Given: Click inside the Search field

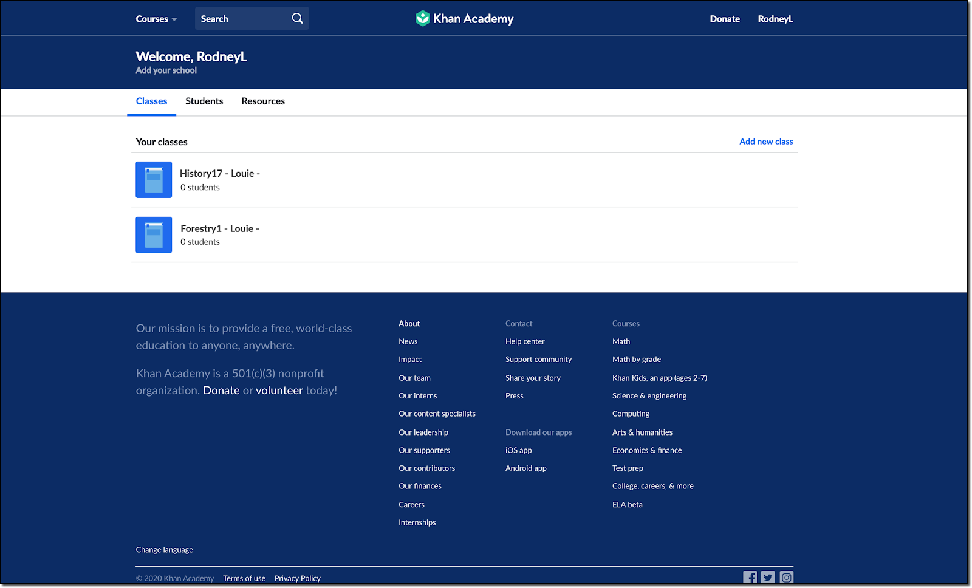Looking at the screenshot, I should 243,18.
